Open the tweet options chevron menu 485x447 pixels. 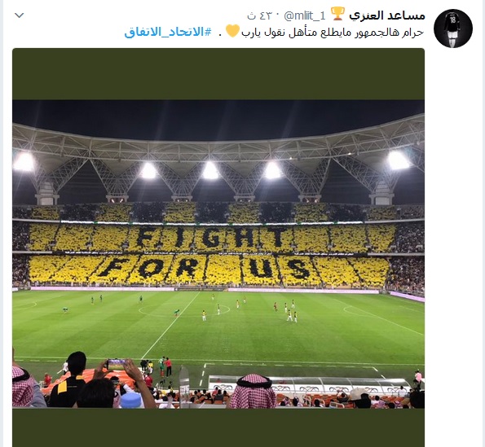pyautogui.click(x=20, y=15)
